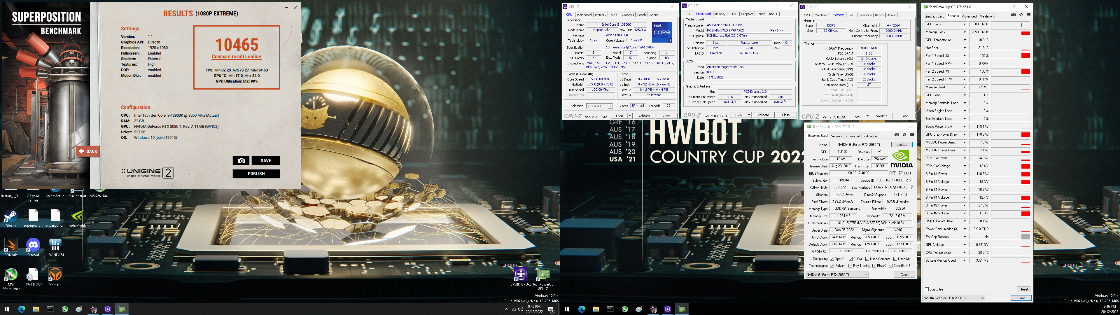Open the VRMark desktop icon
The width and height of the screenshot is (1120, 315).
tap(55, 277)
